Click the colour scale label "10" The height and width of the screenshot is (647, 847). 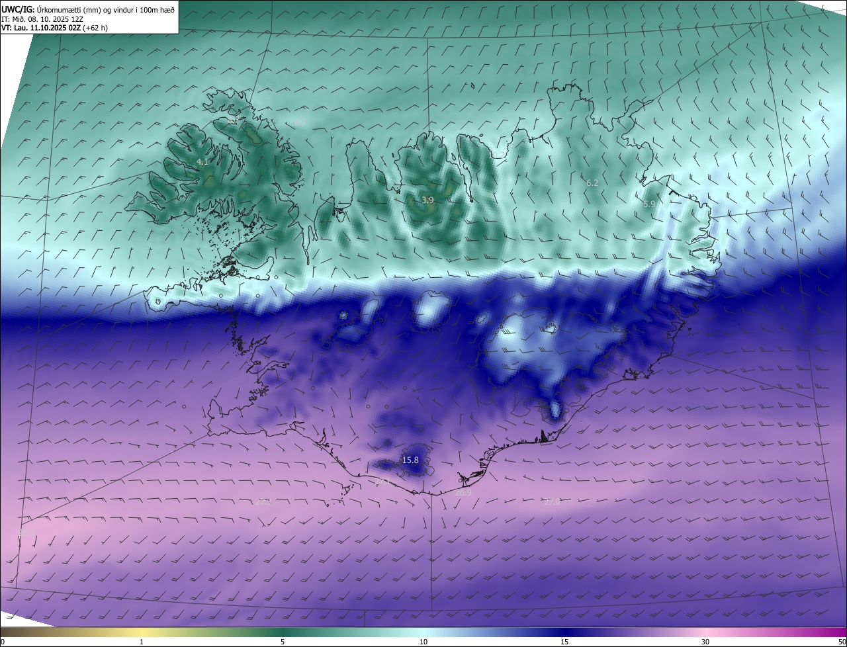[423, 642]
